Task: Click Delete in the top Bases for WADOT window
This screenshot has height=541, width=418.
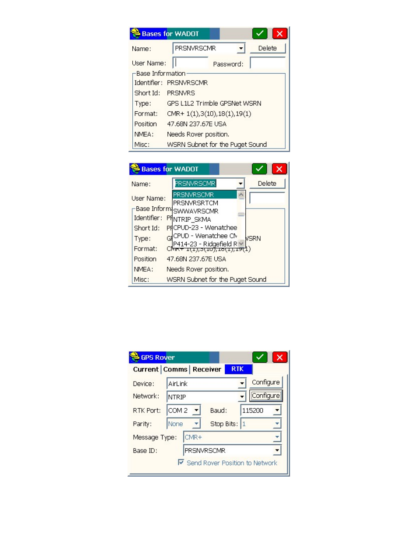Action: point(268,48)
